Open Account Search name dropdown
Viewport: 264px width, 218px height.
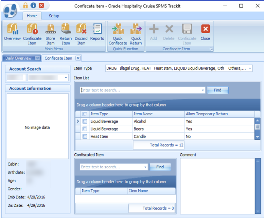[66, 77]
